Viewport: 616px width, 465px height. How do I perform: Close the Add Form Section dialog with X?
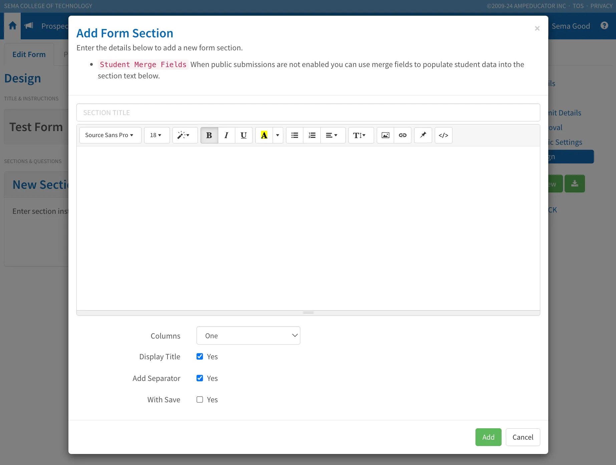pyautogui.click(x=537, y=28)
